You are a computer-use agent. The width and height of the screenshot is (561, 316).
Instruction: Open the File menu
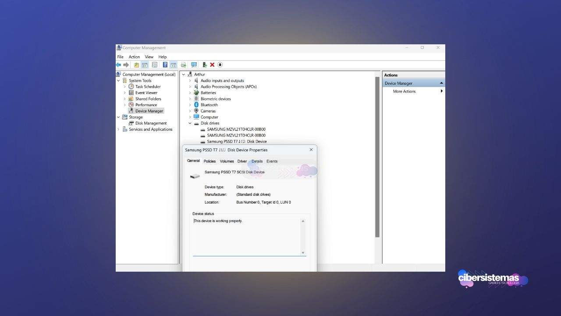coord(120,57)
